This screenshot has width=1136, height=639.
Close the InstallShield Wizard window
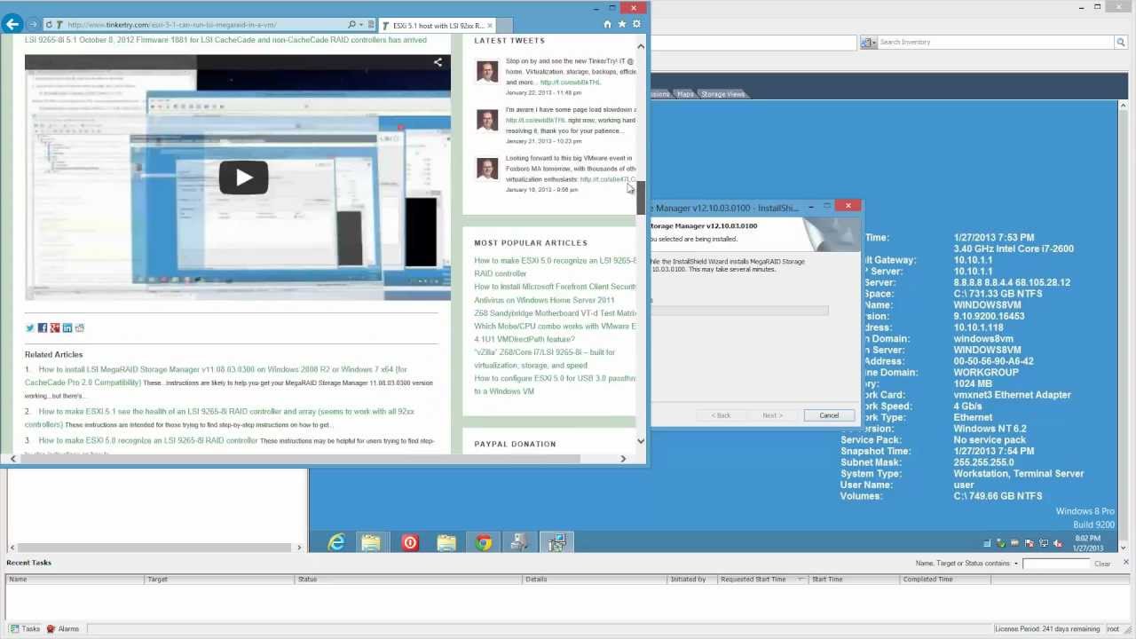pyautogui.click(x=848, y=206)
